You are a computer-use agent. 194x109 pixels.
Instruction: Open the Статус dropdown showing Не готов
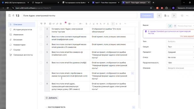180,58
